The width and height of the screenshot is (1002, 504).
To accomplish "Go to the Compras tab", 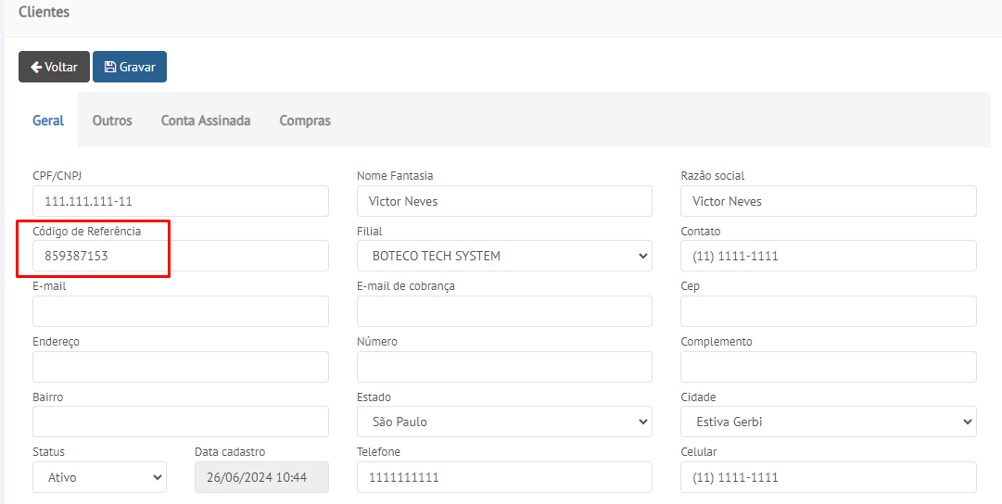I will click(x=305, y=120).
